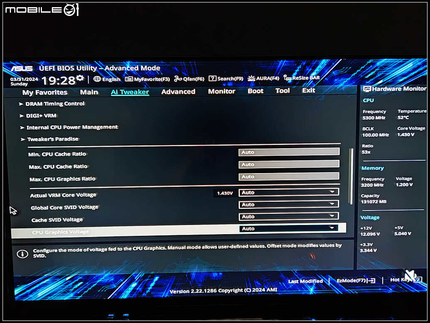This screenshot has width=430, height=323.
Task: Click the 19:28 clock display
Action: point(58,80)
